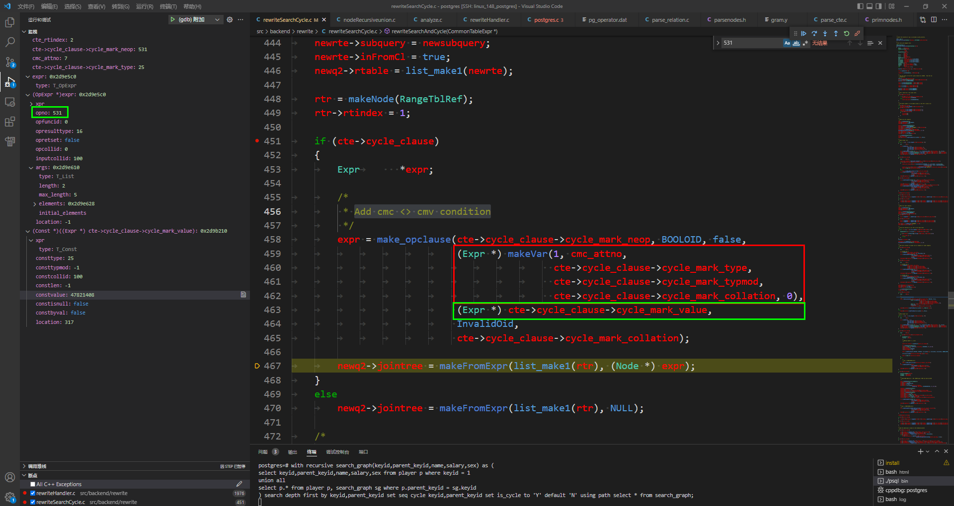Toggle secondary side bar layout icon
Screen dimensions: 954x506
878,6
